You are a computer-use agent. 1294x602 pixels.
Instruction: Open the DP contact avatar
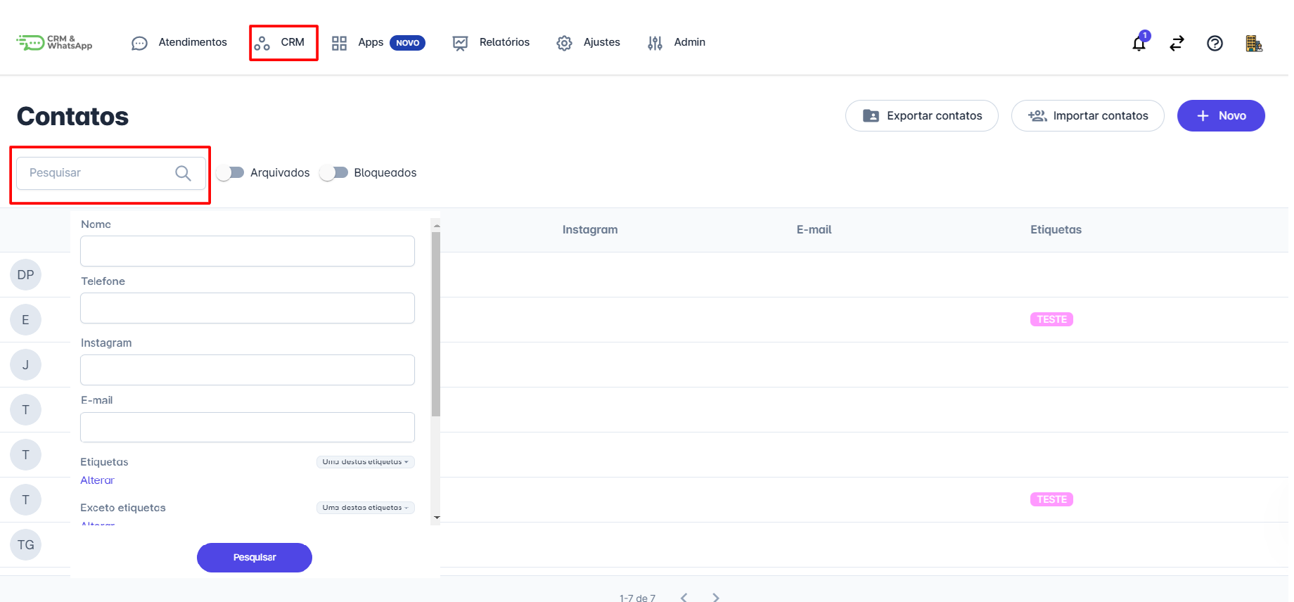pos(26,275)
